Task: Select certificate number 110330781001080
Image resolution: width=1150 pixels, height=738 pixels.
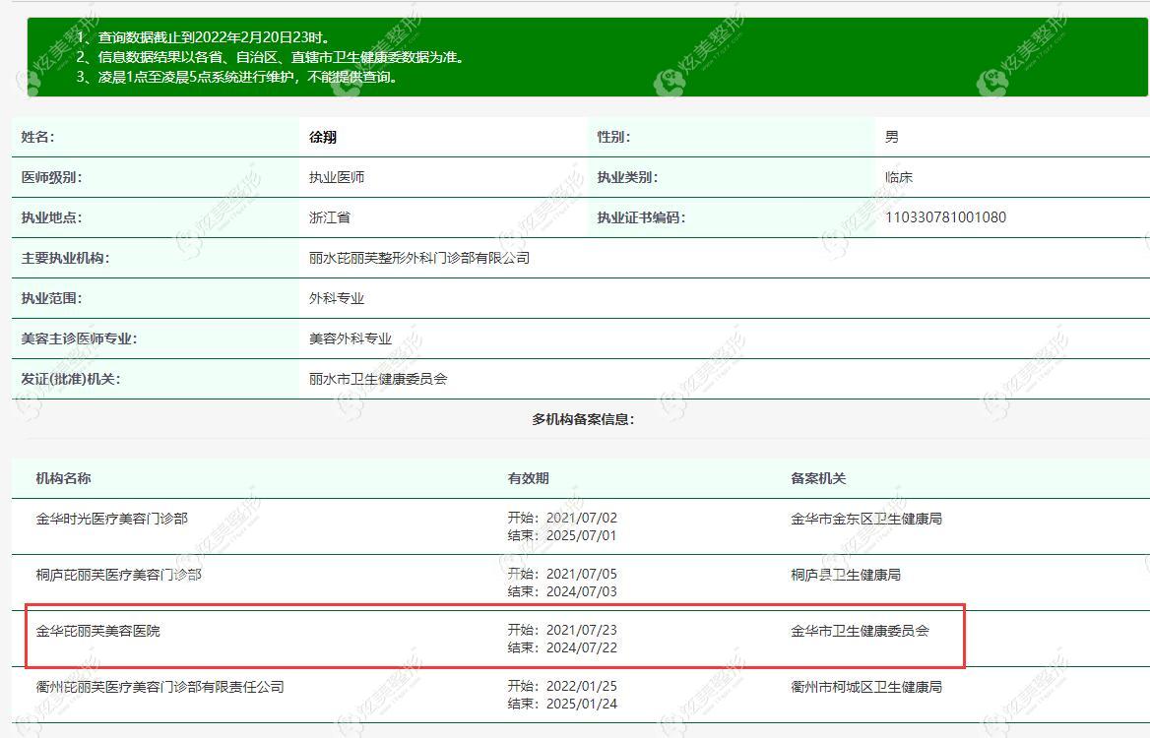Action: 945,217
